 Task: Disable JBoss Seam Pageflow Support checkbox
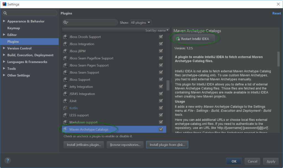point(161,58)
